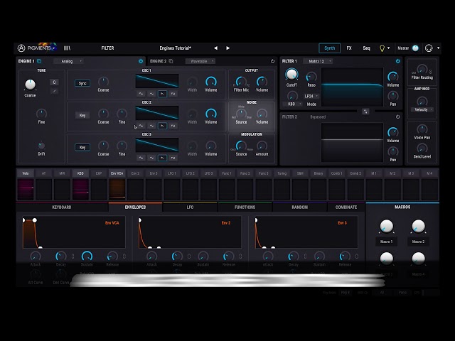Select sine waveform for OSC 1

[x=141, y=94]
